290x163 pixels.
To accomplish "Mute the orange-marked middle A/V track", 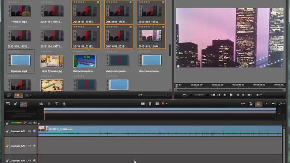I will pyautogui.click(x=34, y=146).
